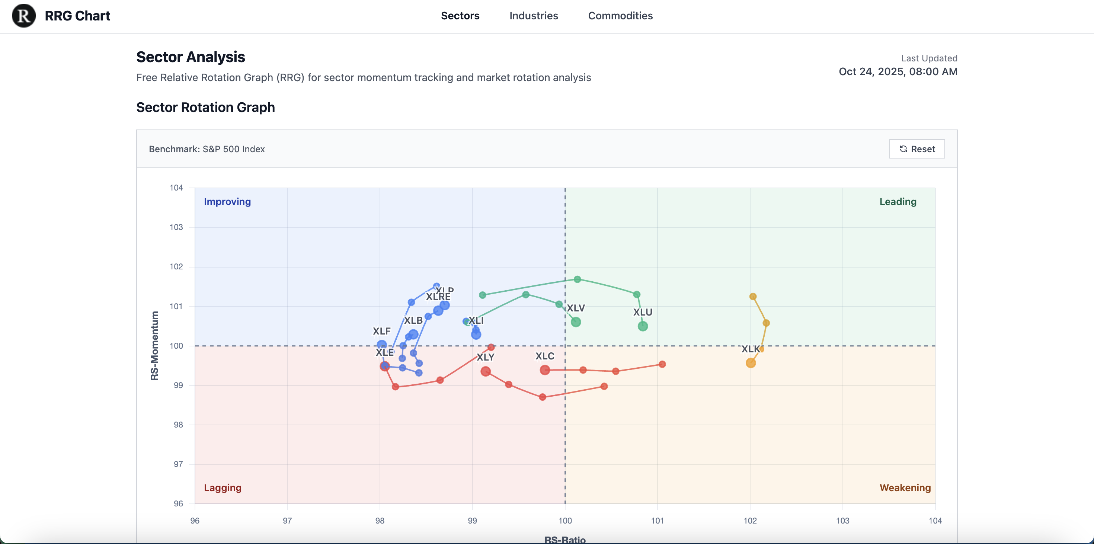Select the Sectors tab
Screen dimensions: 1094x544
click(460, 16)
